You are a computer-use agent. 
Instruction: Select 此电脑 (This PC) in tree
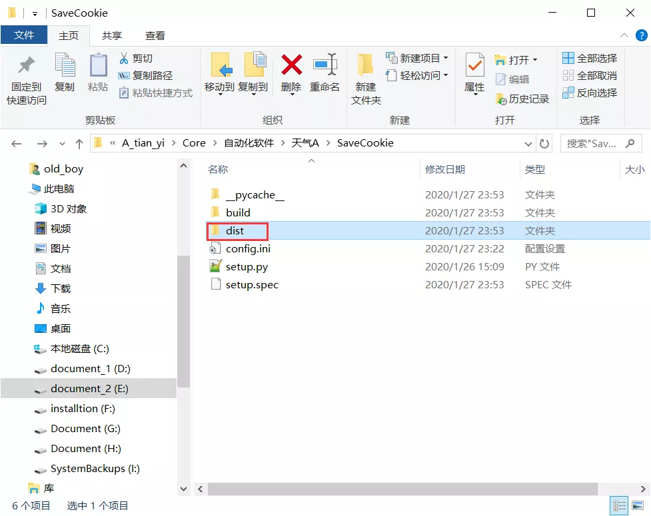(51, 188)
